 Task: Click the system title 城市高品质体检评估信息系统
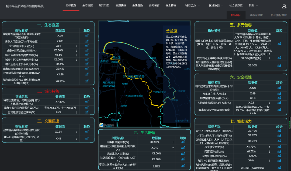(25, 6)
